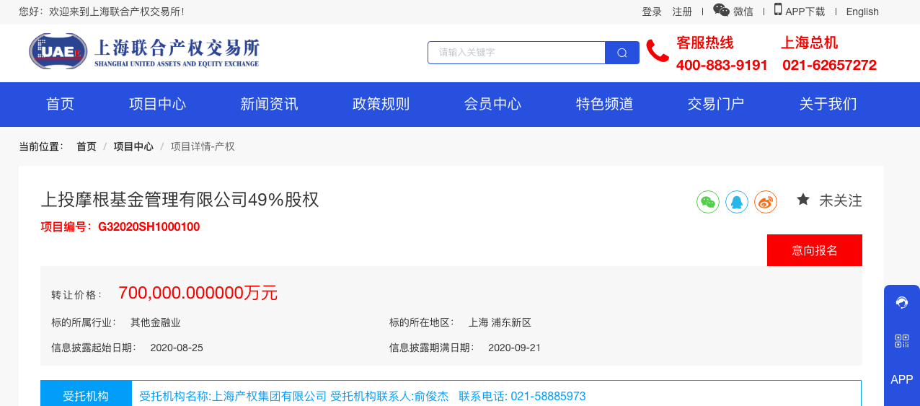920x406 pixels.
Task: Click the red 意向报名 button
Action: coord(815,250)
